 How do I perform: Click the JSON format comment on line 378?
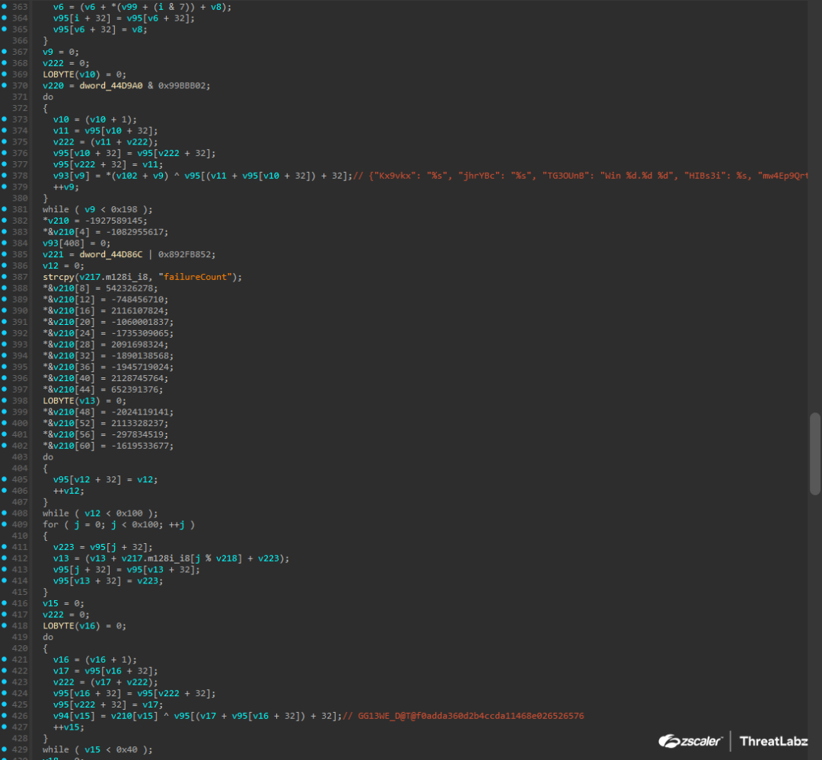pyautogui.click(x=578, y=176)
